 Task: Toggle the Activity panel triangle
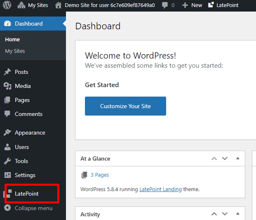pos(237,214)
